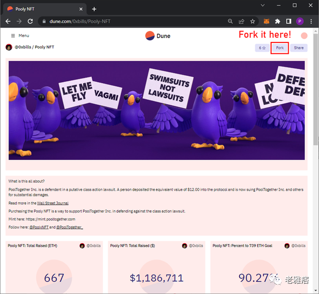The height and width of the screenshot is (294, 319).
Task: Click the text 'Mint here: https://mint.pooltogether.com'
Action: click(x=42, y=219)
